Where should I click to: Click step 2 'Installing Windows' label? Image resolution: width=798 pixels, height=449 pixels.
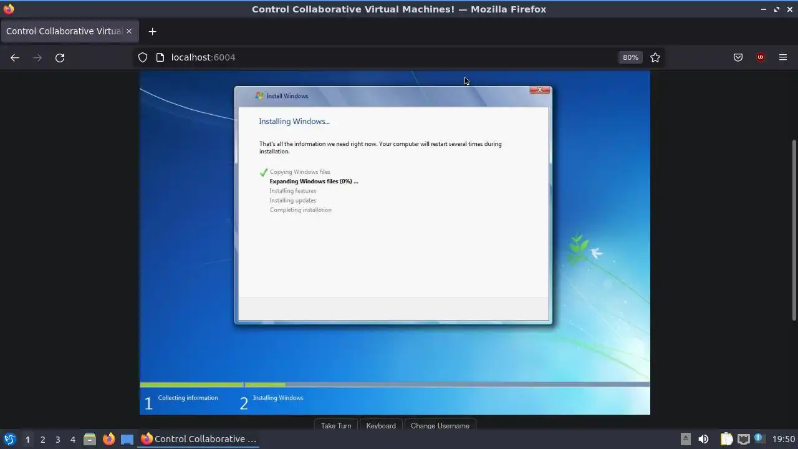click(278, 398)
